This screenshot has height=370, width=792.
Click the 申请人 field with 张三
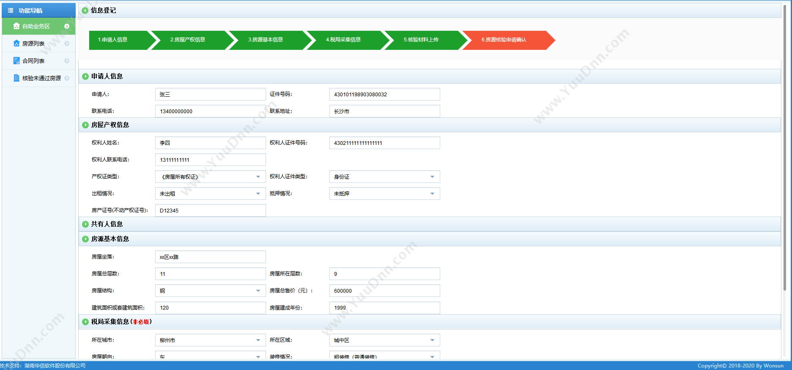pyautogui.click(x=211, y=94)
